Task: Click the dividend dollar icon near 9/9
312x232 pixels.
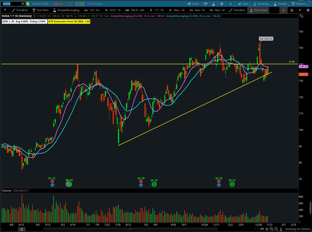Action: pyautogui.click(x=154, y=184)
